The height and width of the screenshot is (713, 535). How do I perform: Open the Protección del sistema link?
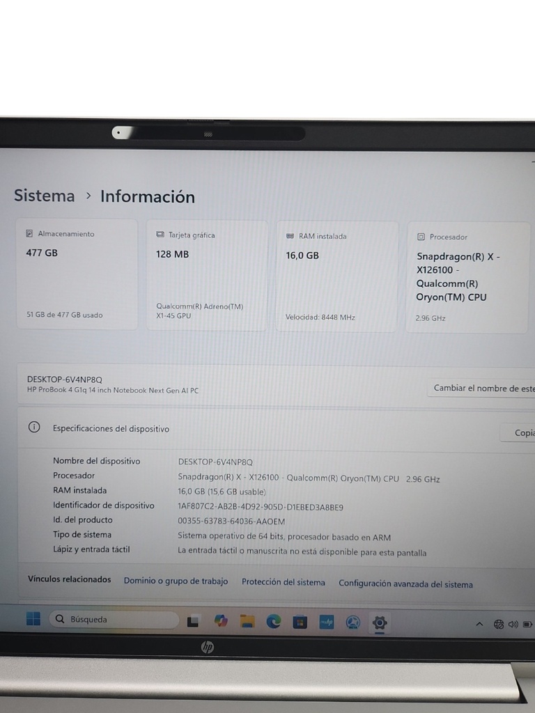[x=283, y=582]
